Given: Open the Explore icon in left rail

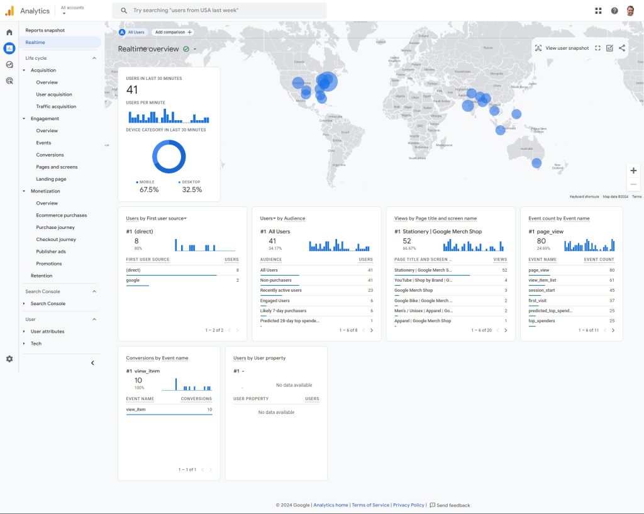Looking at the screenshot, I should pyautogui.click(x=9, y=65).
